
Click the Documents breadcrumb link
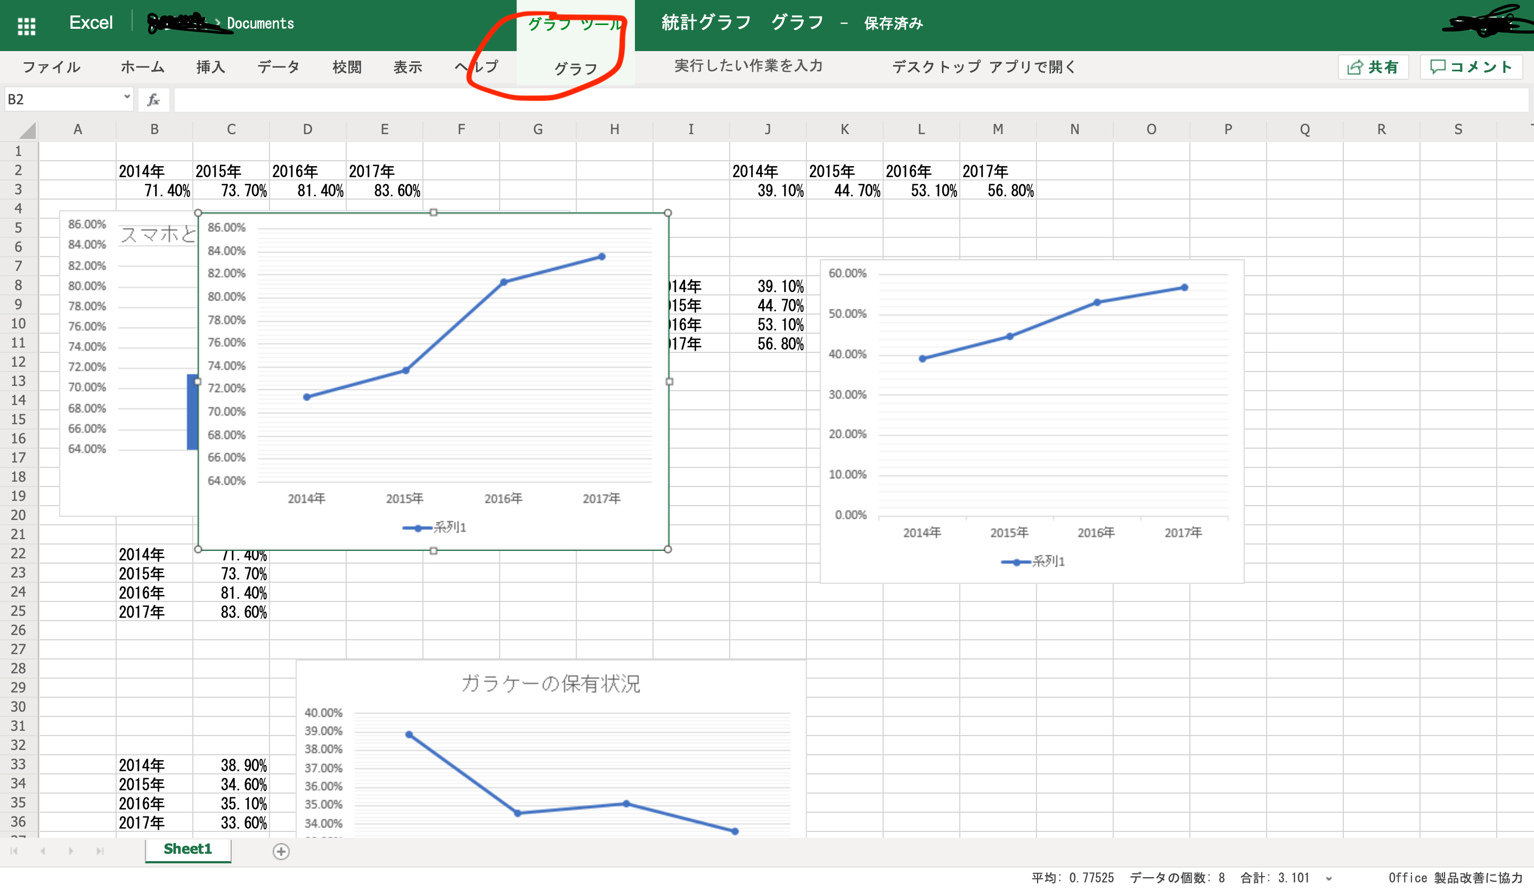[260, 24]
